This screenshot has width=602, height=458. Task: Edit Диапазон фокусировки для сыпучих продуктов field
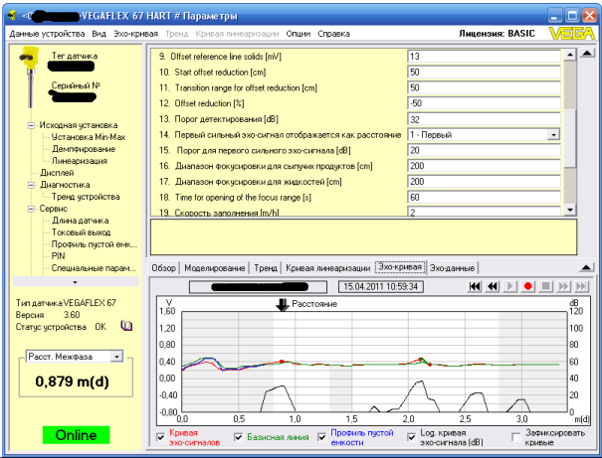[484, 166]
